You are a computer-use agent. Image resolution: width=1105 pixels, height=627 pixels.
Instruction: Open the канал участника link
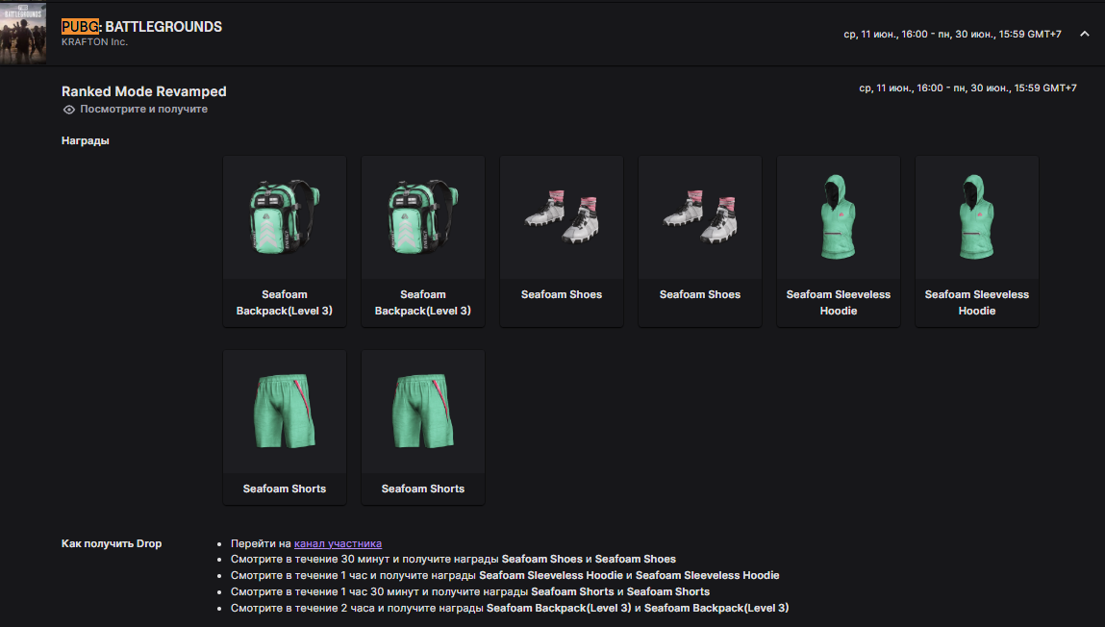click(338, 543)
